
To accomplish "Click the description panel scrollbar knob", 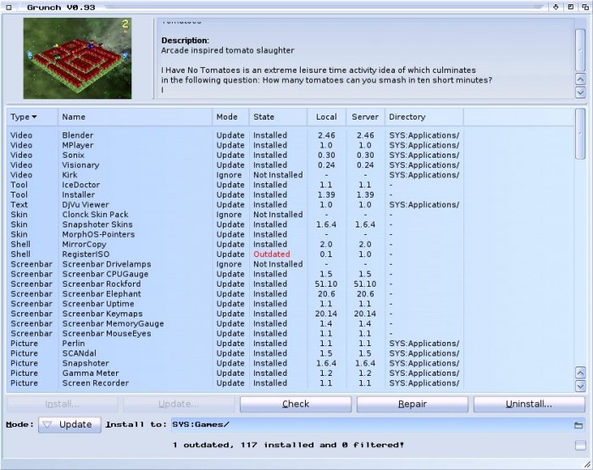I will [x=580, y=50].
